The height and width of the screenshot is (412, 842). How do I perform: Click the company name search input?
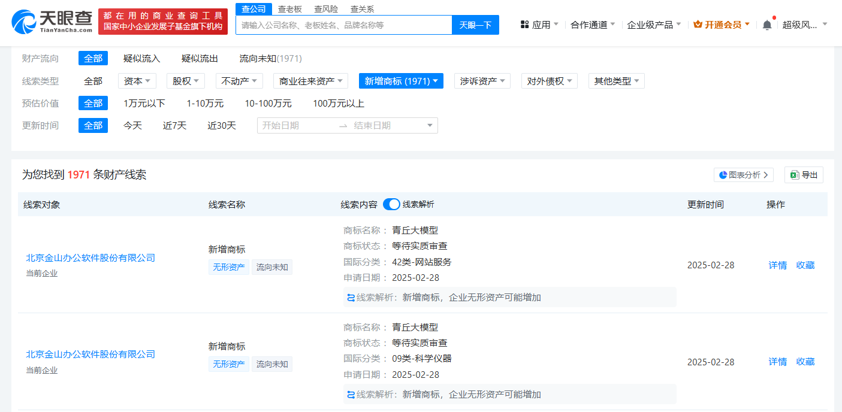(x=343, y=25)
